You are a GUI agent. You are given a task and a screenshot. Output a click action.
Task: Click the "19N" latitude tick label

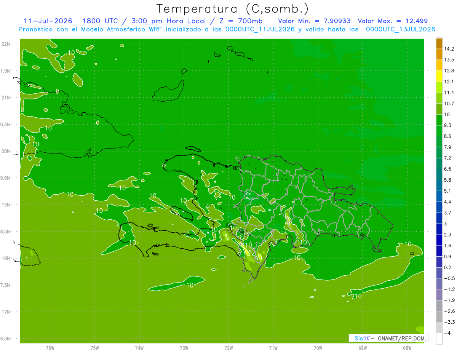(x=6, y=205)
